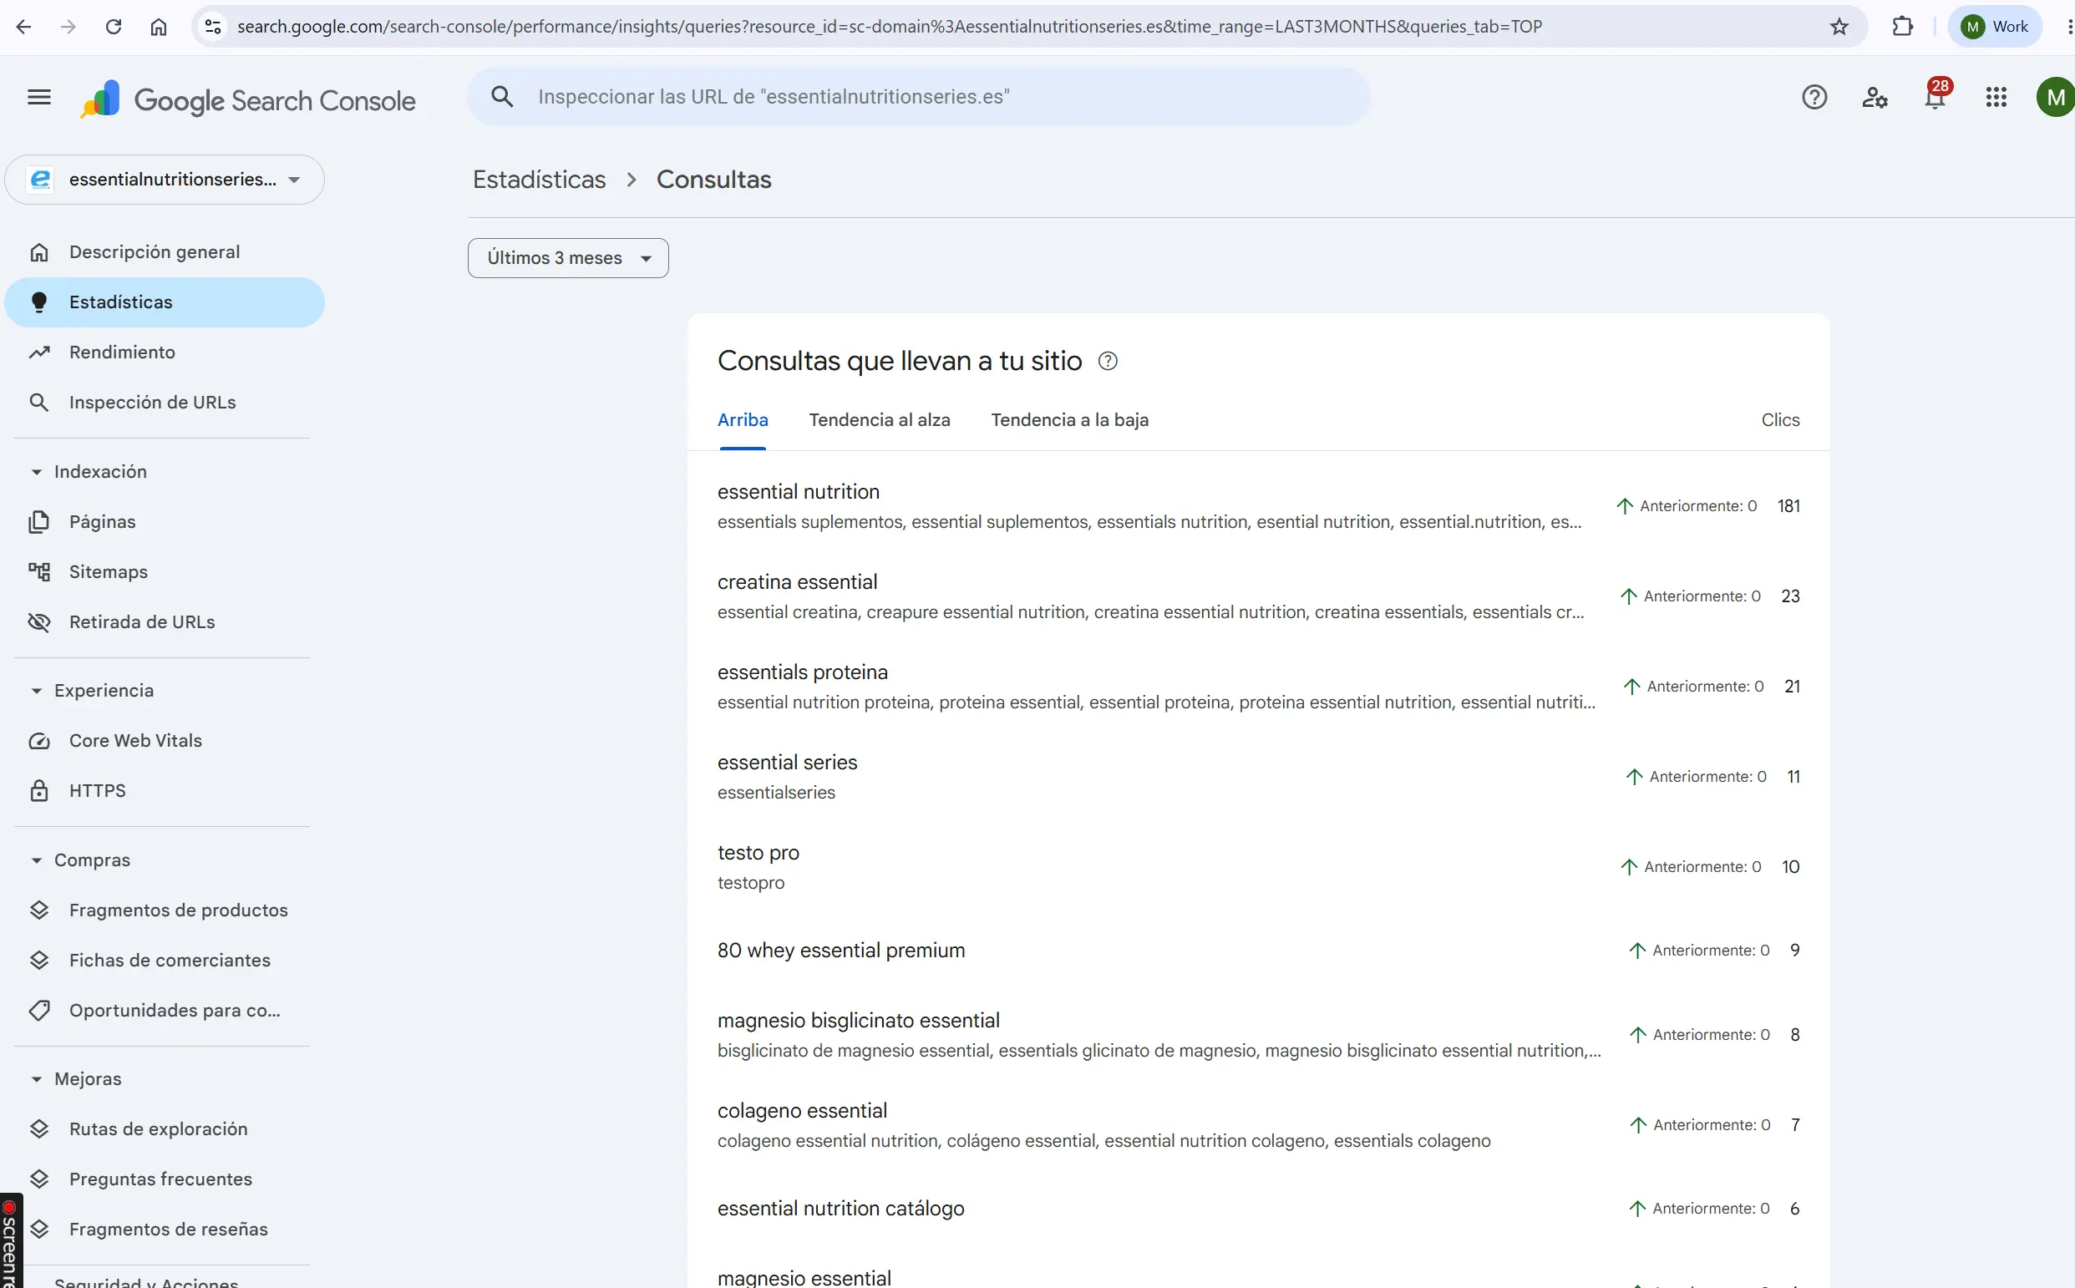Switch to Tendencia al alza tab

click(x=879, y=420)
